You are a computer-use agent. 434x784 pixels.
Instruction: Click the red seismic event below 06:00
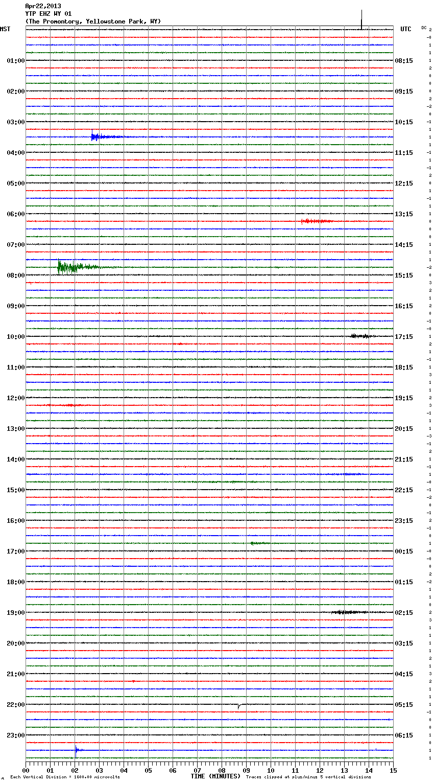click(317, 221)
